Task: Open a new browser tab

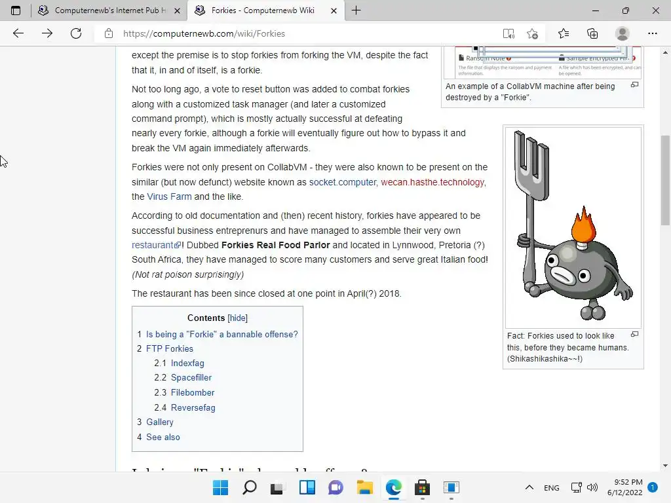Action: pyautogui.click(x=356, y=10)
